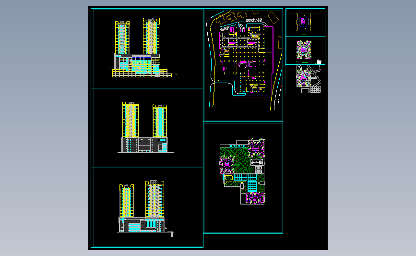Click the sports court on the roof plan

pyautogui.click(x=257, y=162)
